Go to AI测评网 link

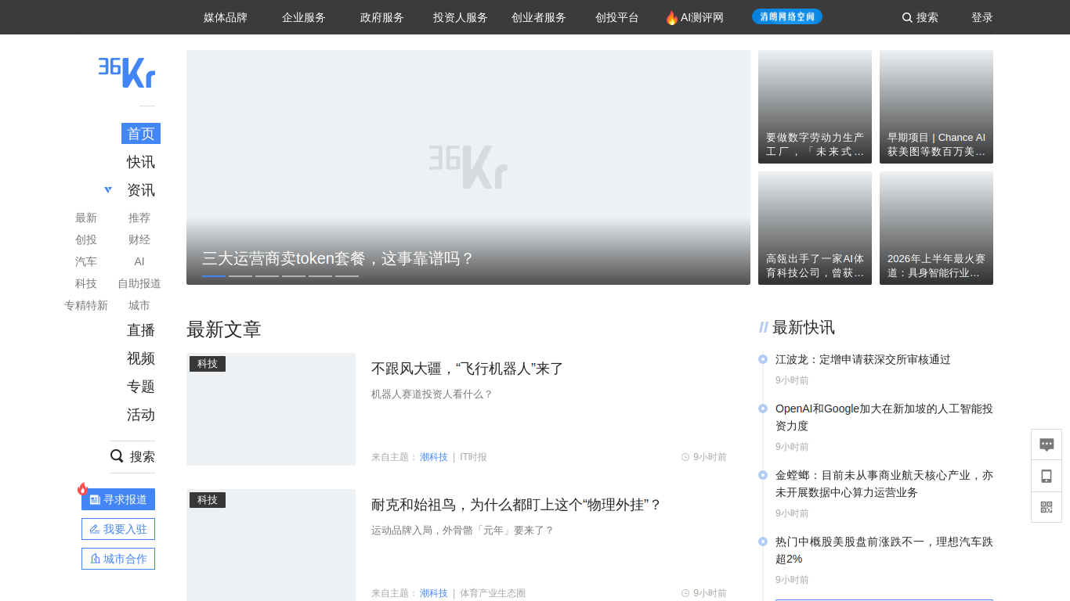pyautogui.click(x=702, y=17)
